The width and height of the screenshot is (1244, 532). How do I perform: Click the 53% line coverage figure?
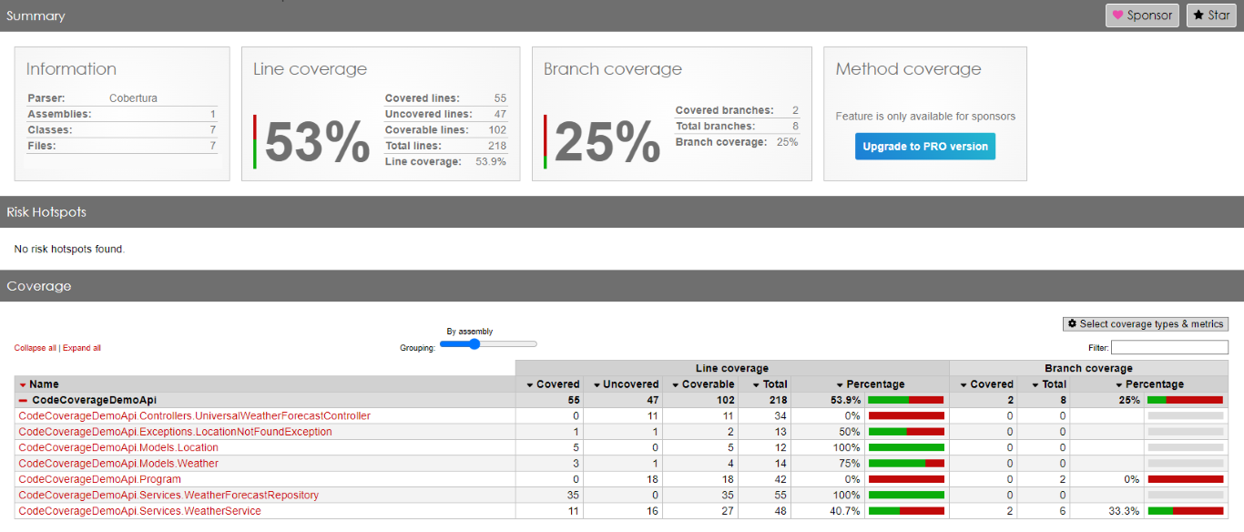click(x=317, y=143)
